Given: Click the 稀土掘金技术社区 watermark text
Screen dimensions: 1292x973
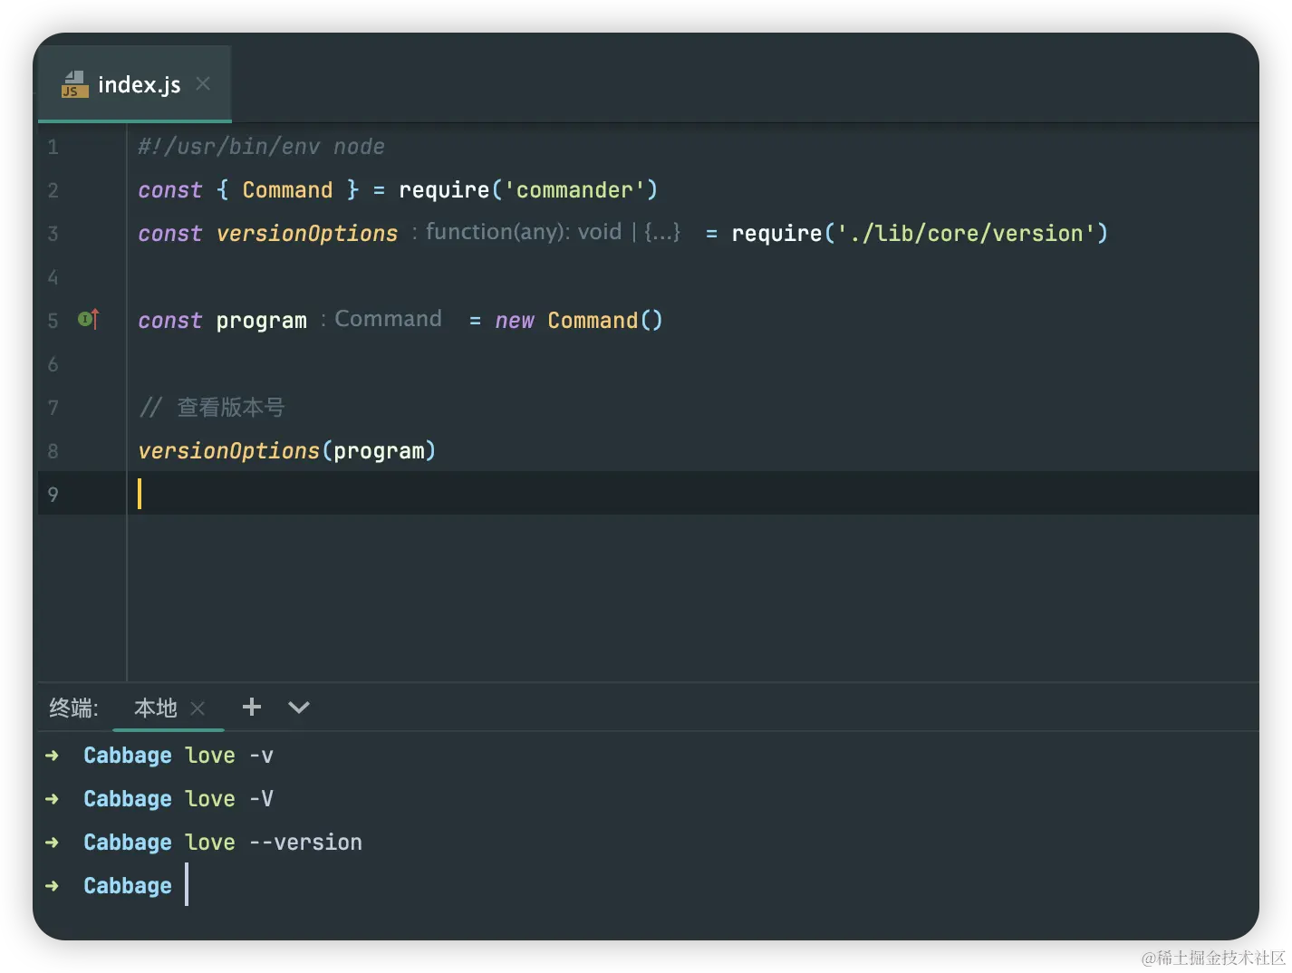Looking at the screenshot, I should click(1211, 956).
